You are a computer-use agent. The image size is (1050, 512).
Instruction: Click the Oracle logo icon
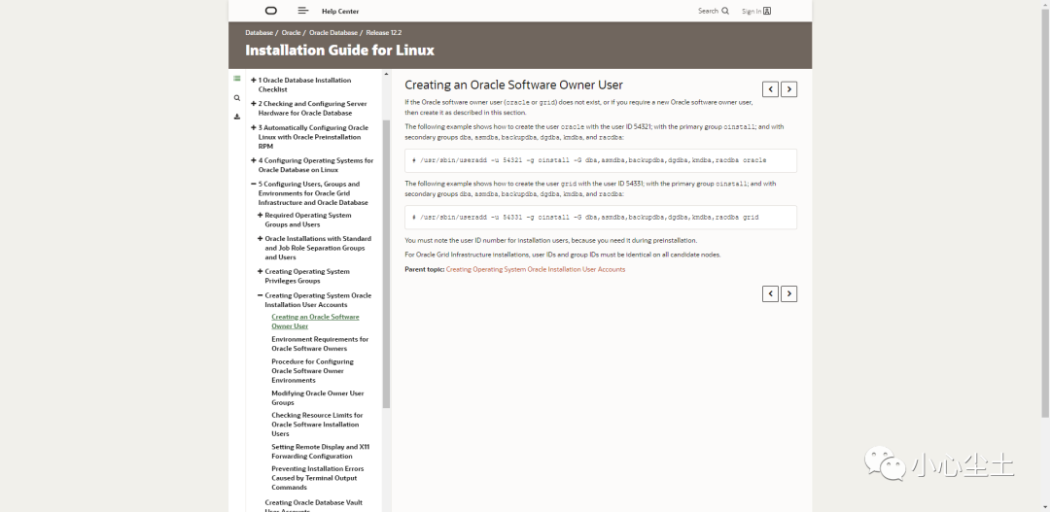coord(270,11)
